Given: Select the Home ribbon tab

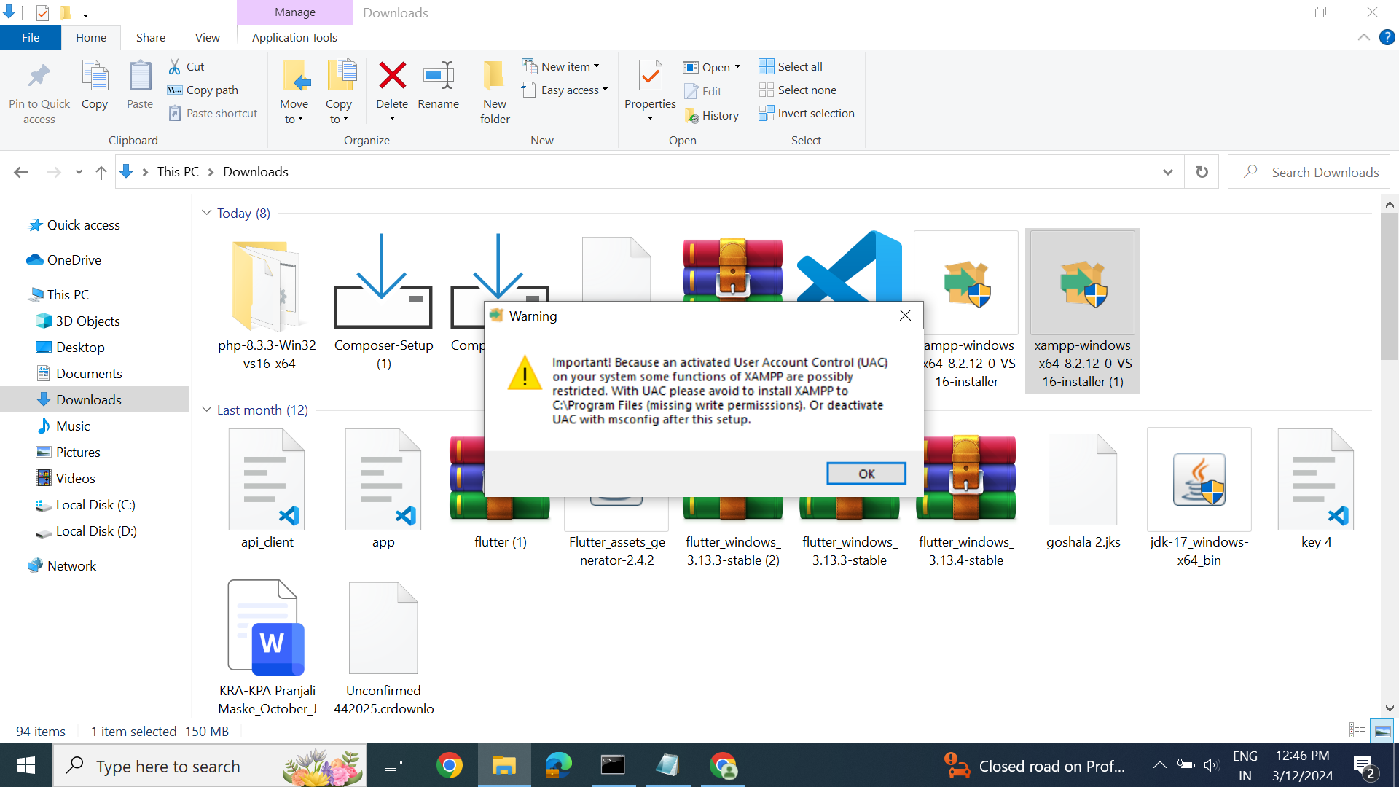Looking at the screenshot, I should [x=91, y=37].
